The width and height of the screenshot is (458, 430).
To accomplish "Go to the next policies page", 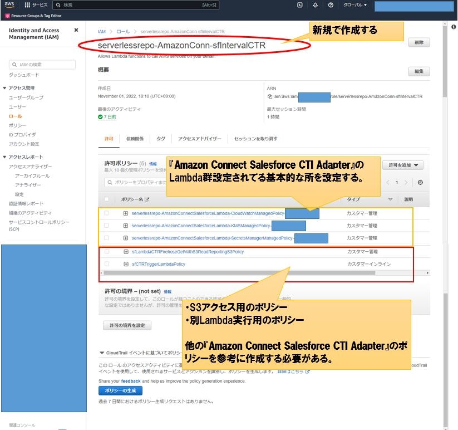I will (406, 182).
